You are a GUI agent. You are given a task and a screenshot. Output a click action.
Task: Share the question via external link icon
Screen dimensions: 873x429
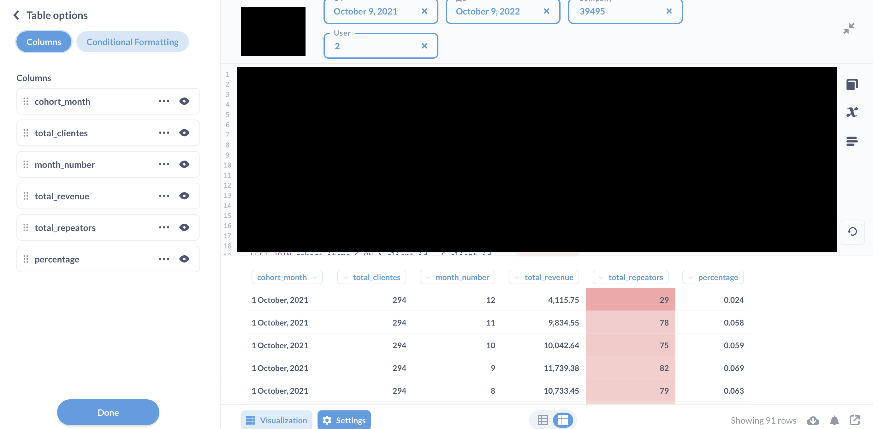(x=855, y=420)
